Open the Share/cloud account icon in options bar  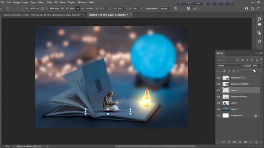[247, 9]
